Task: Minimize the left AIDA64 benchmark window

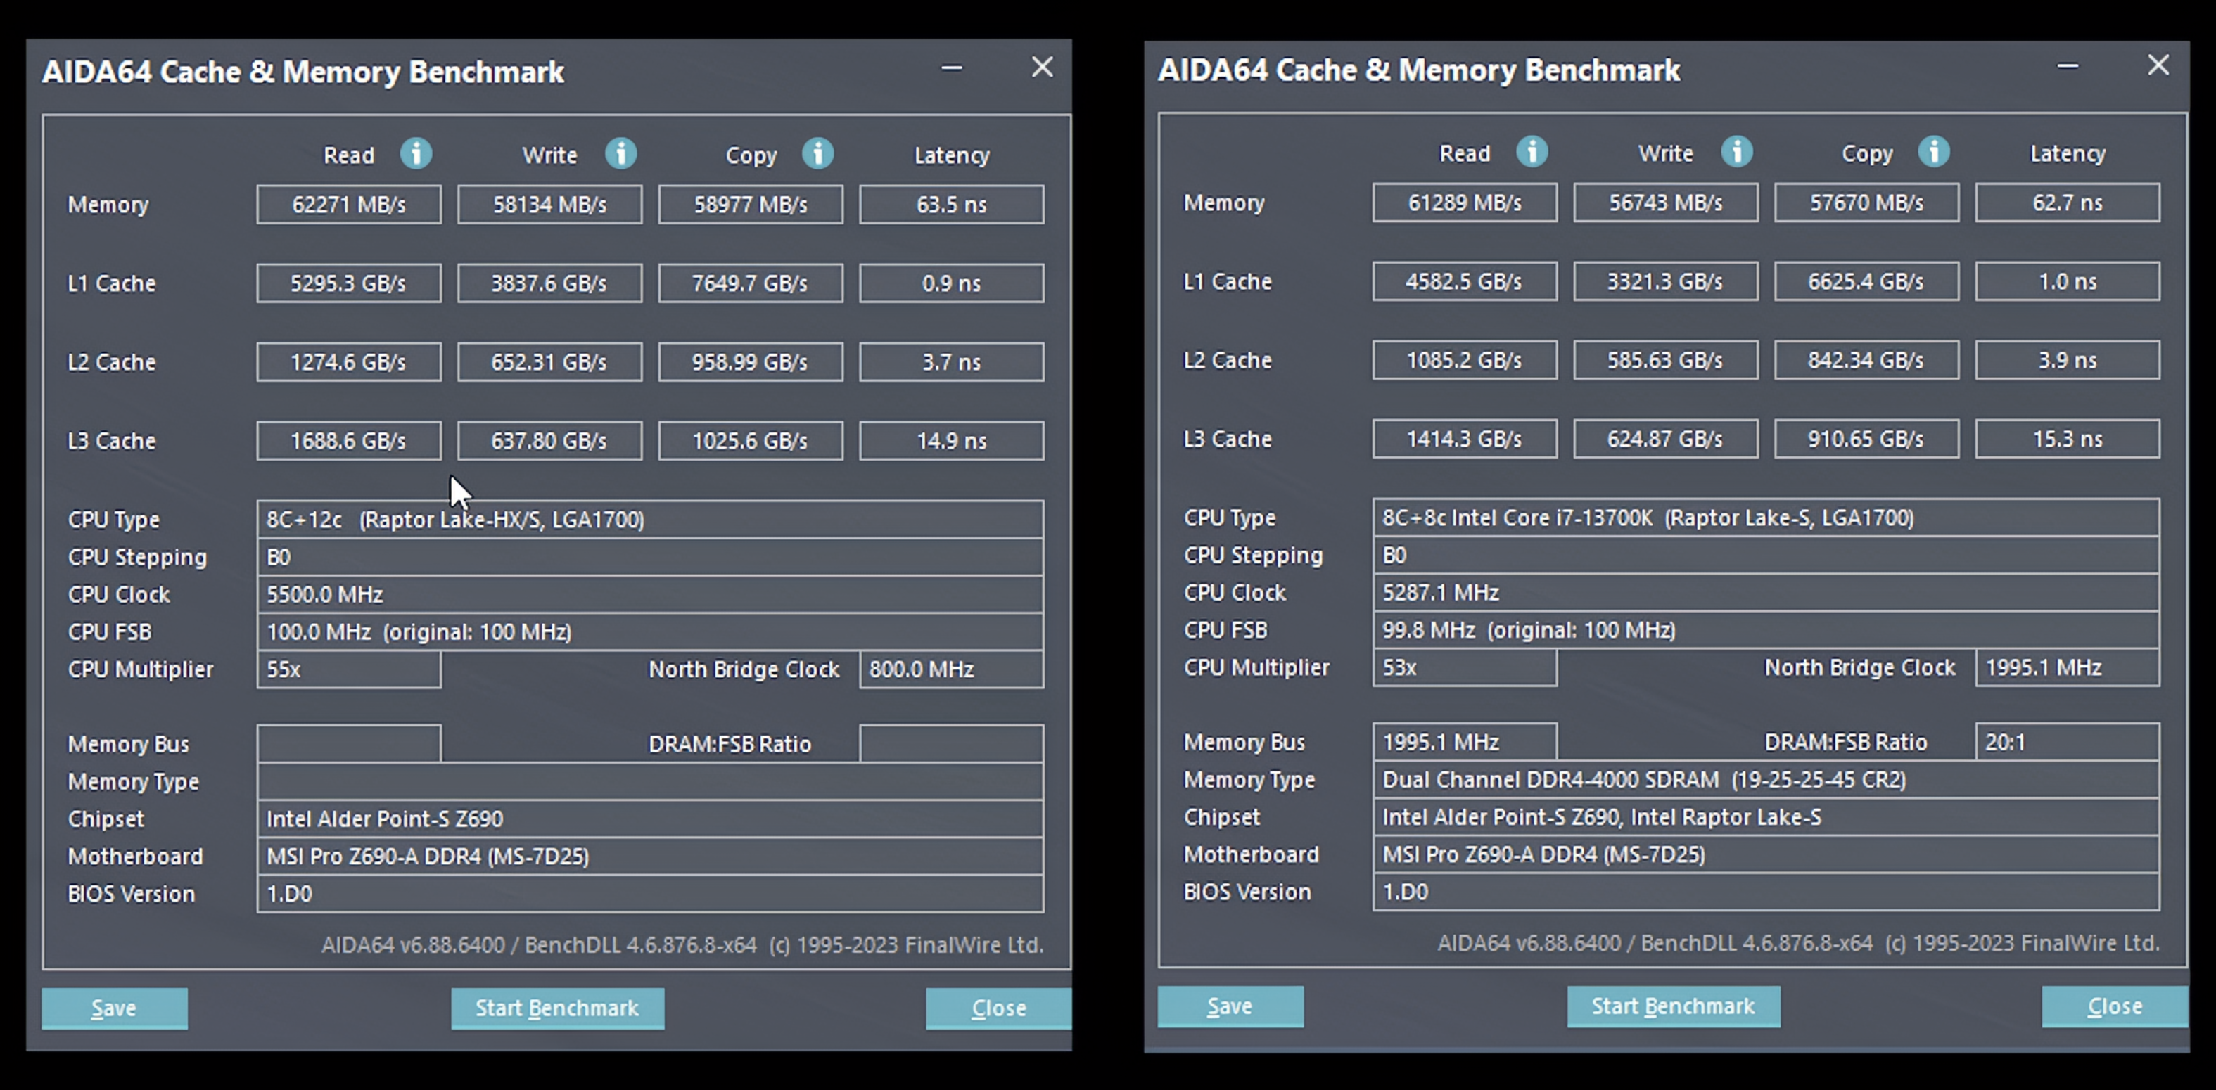Action: point(951,67)
